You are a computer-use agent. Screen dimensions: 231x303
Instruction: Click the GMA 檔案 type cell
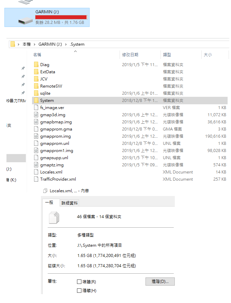(172, 129)
